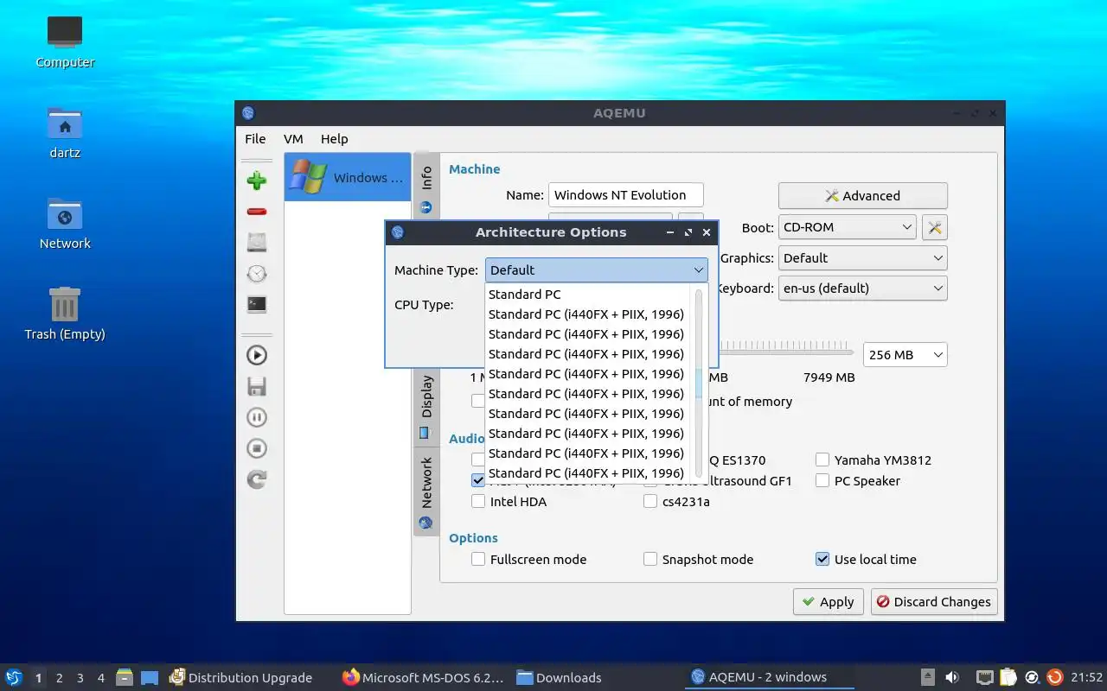Click the hard disk icon in AQEMU sidebar
Viewport: 1107px width, 691px height.
pos(256,242)
